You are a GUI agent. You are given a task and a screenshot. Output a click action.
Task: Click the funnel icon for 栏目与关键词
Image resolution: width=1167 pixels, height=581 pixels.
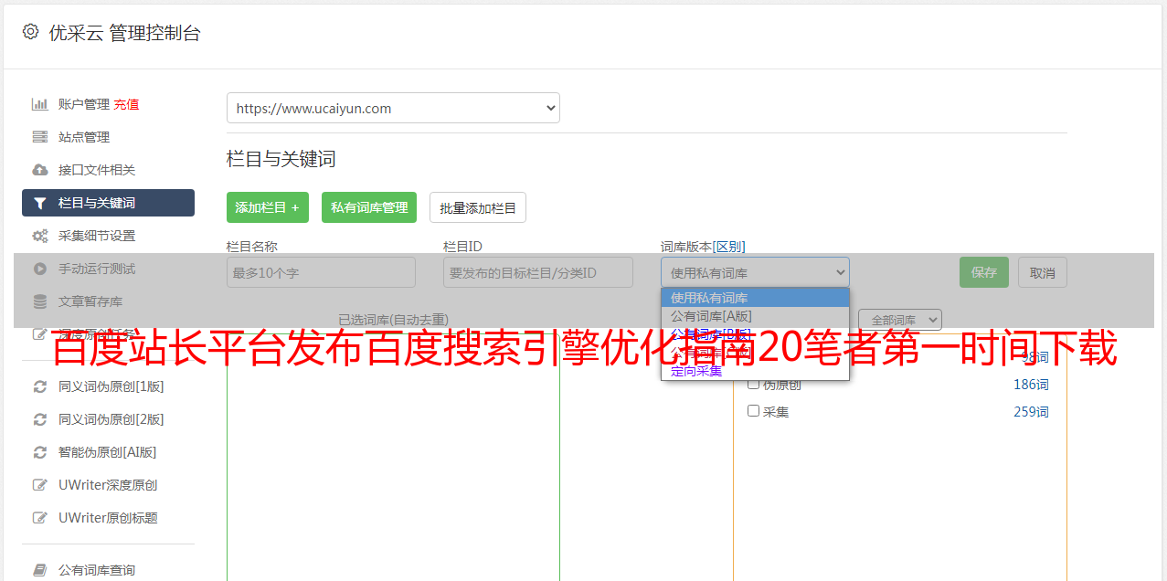coord(40,203)
